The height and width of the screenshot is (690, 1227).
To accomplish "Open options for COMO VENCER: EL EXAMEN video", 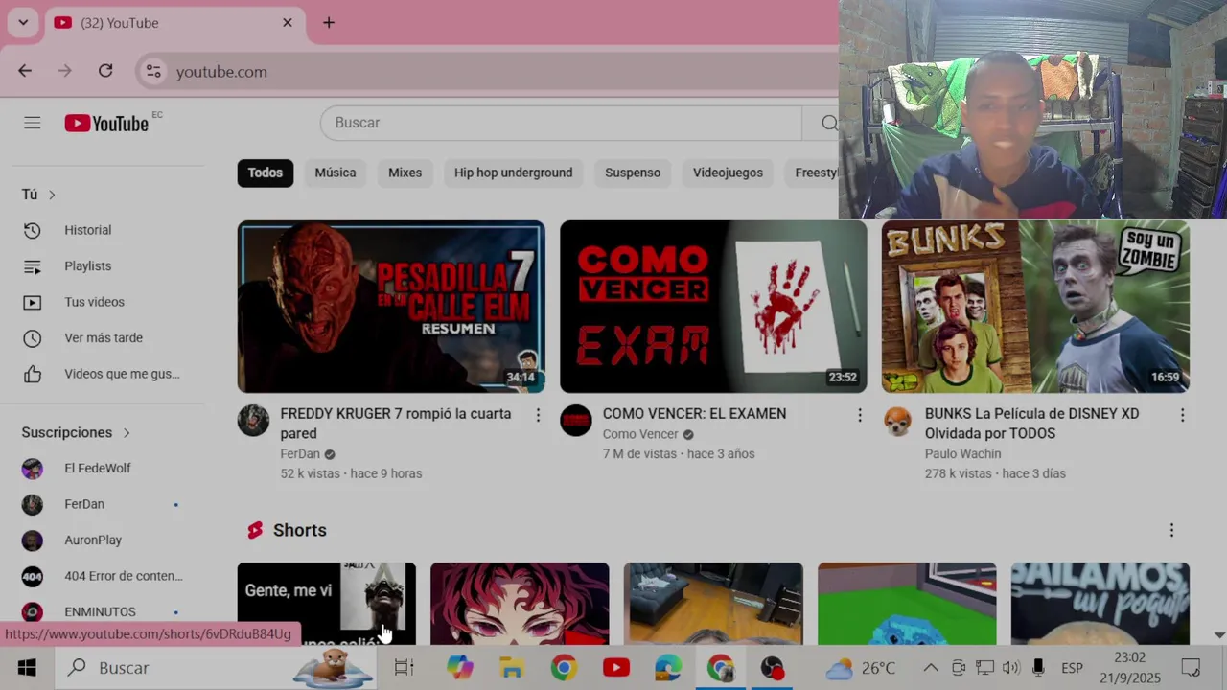I will pos(860,415).
